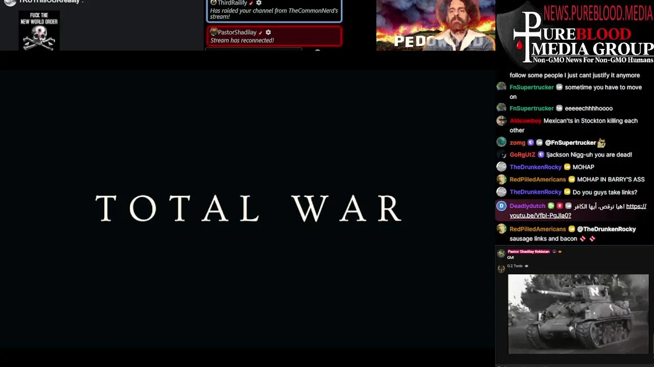The height and width of the screenshot is (367, 654).
Task: Click 'Stream has reconnected!' alert text
Action: pyautogui.click(x=242, y=40)
